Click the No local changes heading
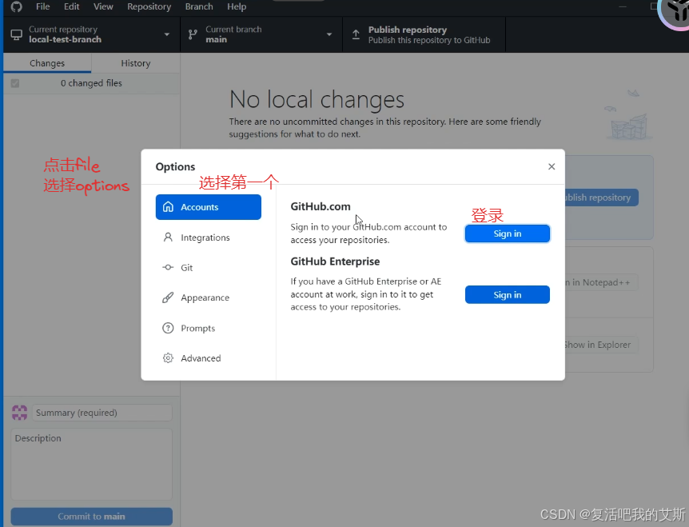689x527 pixels. pos(317,99)
